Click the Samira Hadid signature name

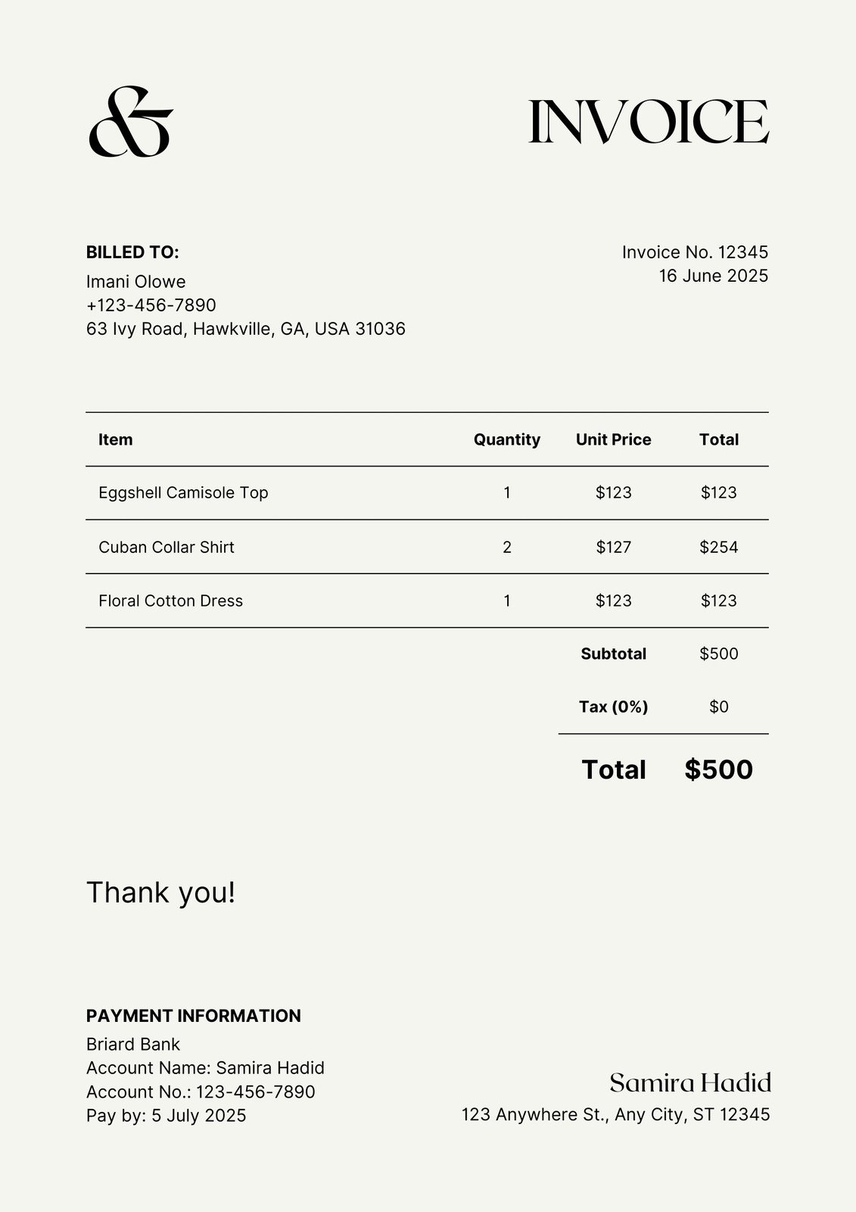click(690, 1083)
